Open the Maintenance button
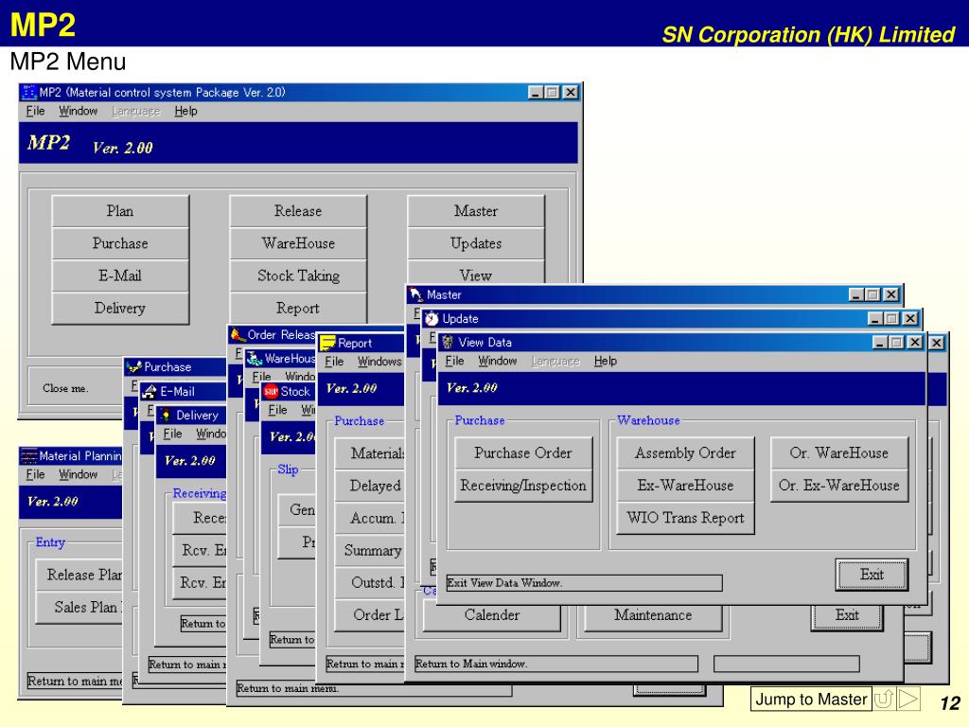The image size is (969, 727). 653,615
